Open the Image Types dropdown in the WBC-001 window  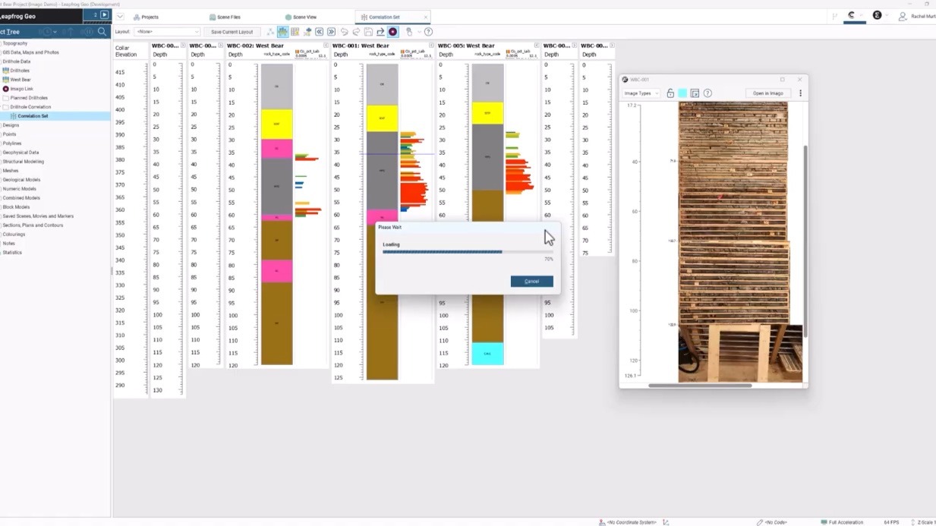pyautogui.click(x=641, y=93)
